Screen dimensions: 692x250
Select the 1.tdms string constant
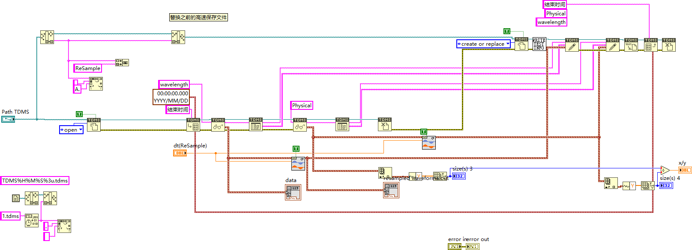coord(10,216)
